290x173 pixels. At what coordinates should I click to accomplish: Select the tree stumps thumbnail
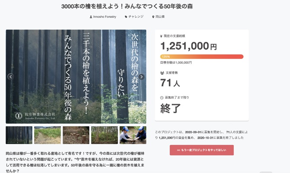(x=76, y=135)
